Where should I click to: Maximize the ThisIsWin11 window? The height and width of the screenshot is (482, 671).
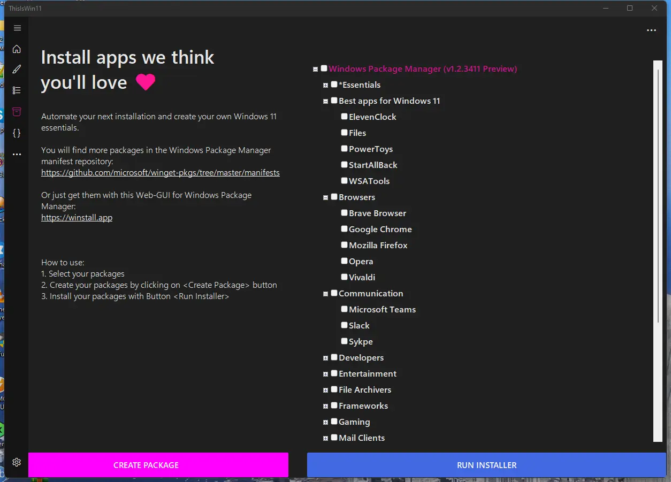tap(630, 8)
